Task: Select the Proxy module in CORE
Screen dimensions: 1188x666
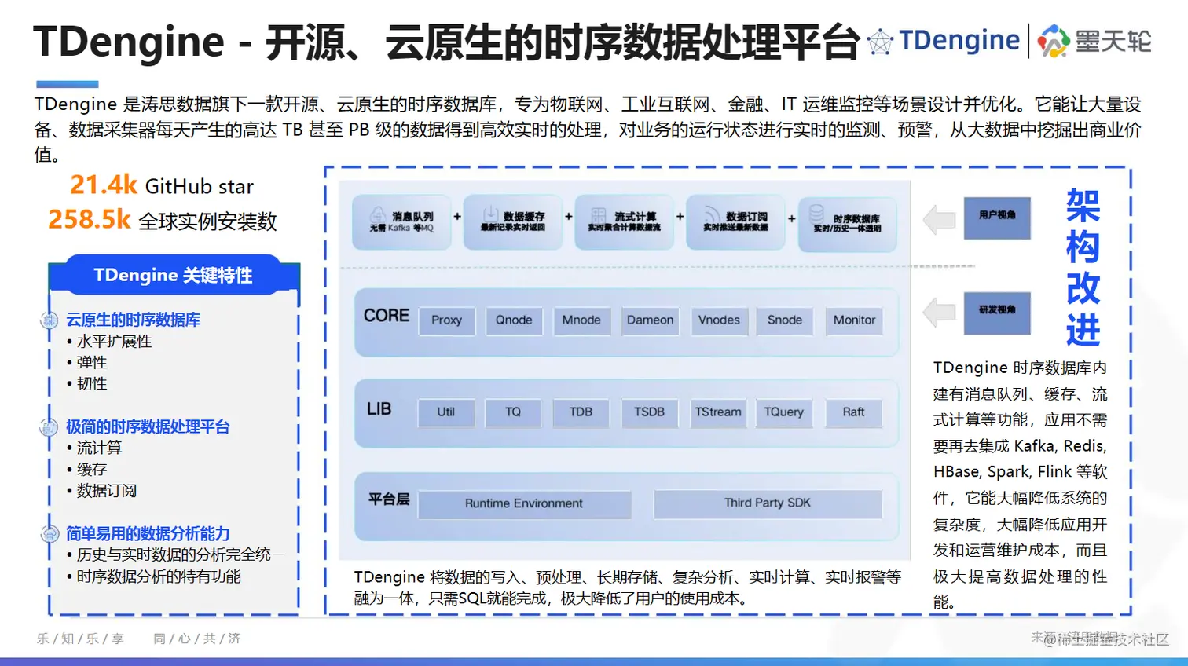Action: pyautogui.click(x=447, y=320)
